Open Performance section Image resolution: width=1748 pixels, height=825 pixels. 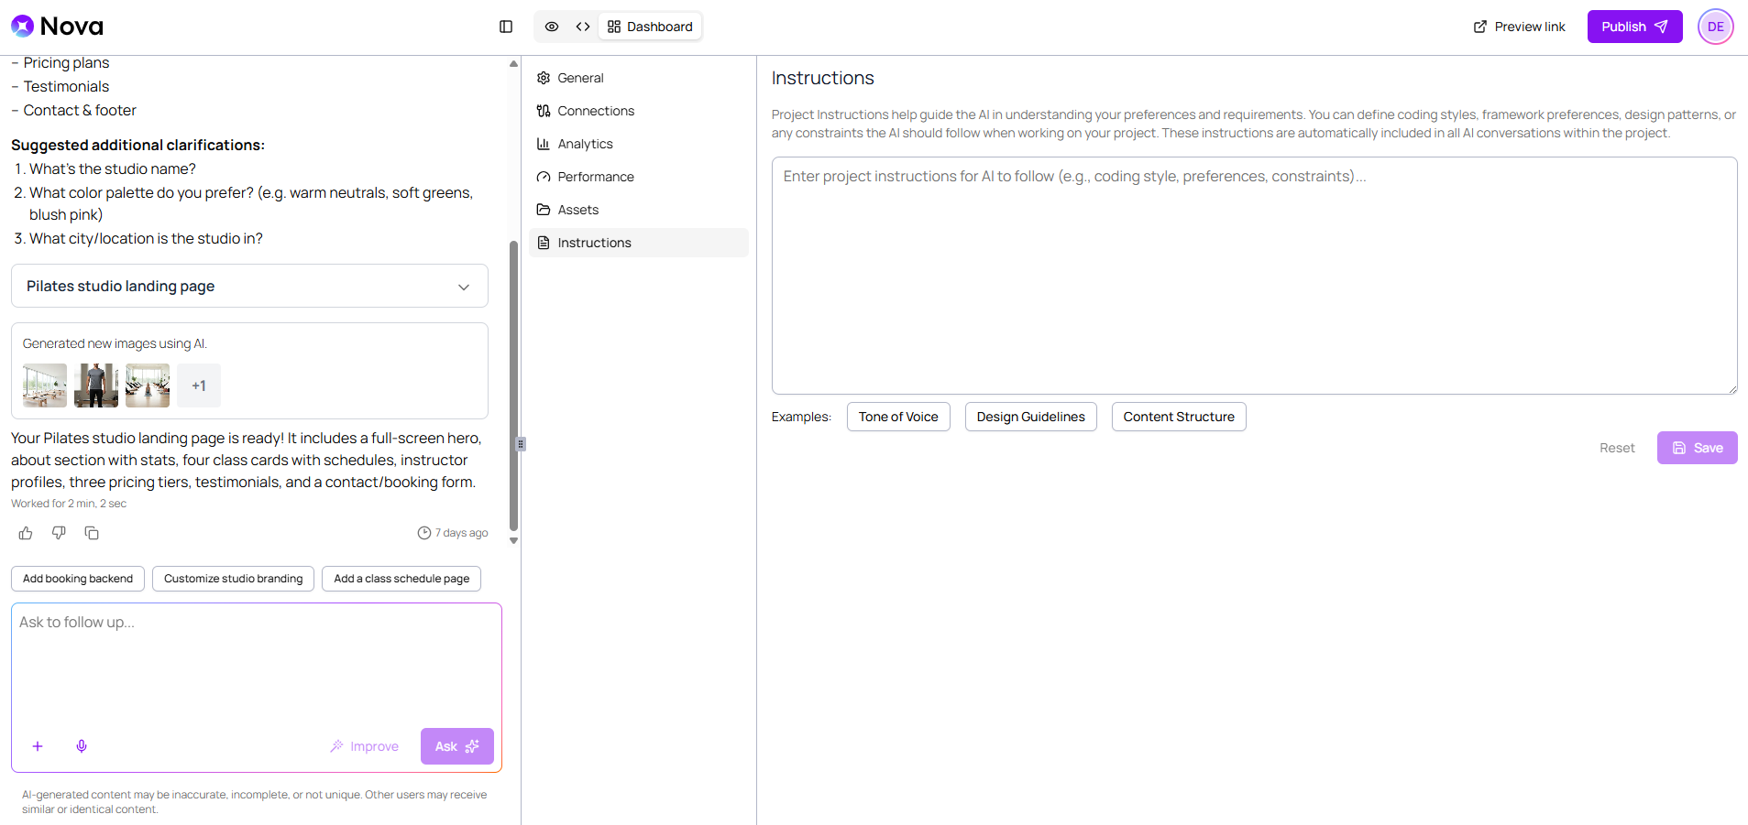(x=639, y=177)
